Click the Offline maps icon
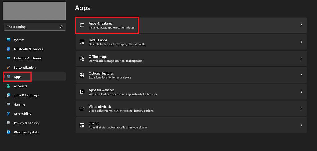 [x=82, y=59]
